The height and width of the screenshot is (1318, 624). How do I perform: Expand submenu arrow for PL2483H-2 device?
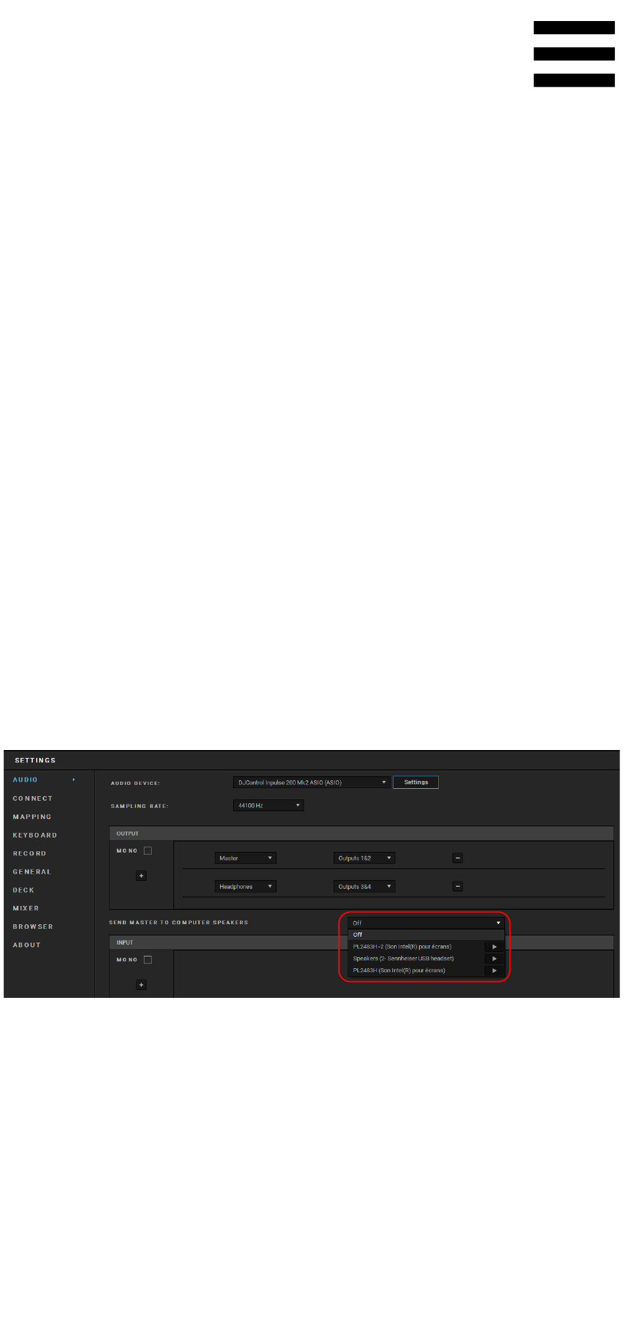[x=494, y=947]
